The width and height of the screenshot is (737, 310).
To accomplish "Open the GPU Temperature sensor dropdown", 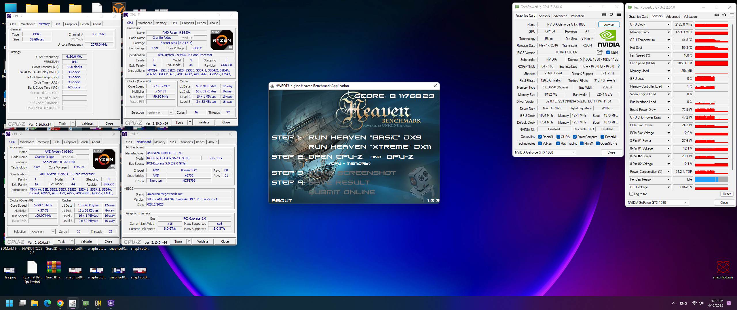I will (x=668, y=40).
